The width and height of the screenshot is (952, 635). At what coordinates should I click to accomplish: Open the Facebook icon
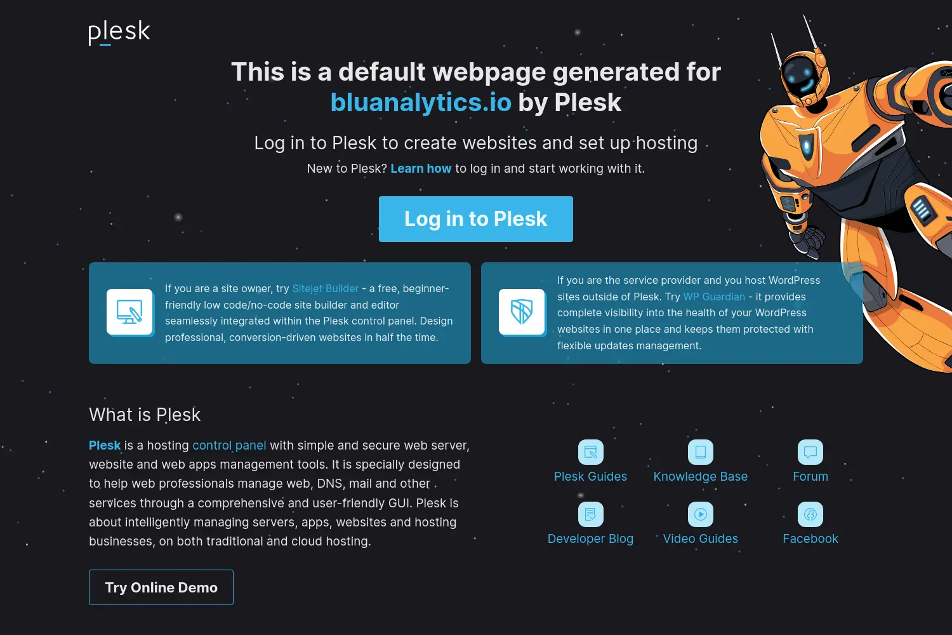click(x=810, y=514)
